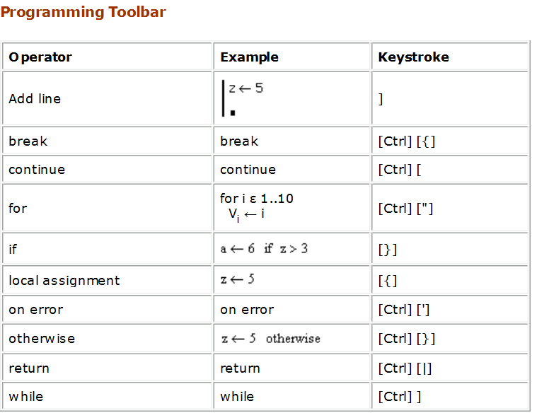
Task: Click the on error example text
Action: pos(247,310)
